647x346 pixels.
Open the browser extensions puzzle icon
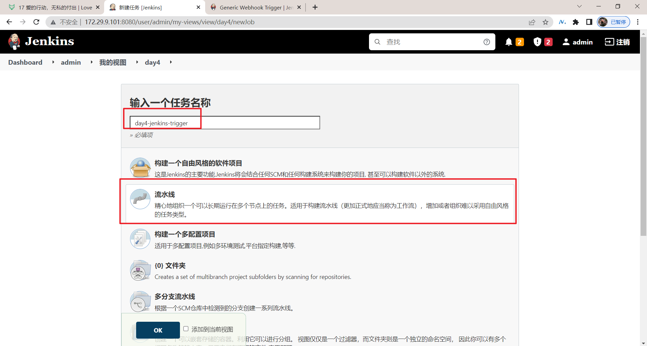click(576, 22)
